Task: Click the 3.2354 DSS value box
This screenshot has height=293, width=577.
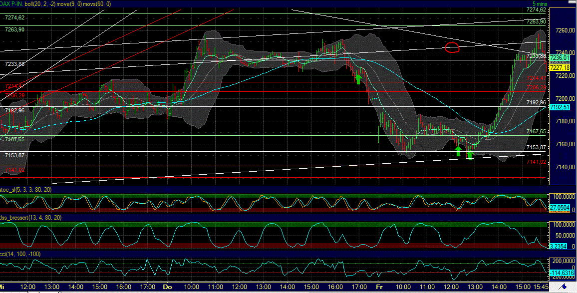Action: tap(558, 247)
